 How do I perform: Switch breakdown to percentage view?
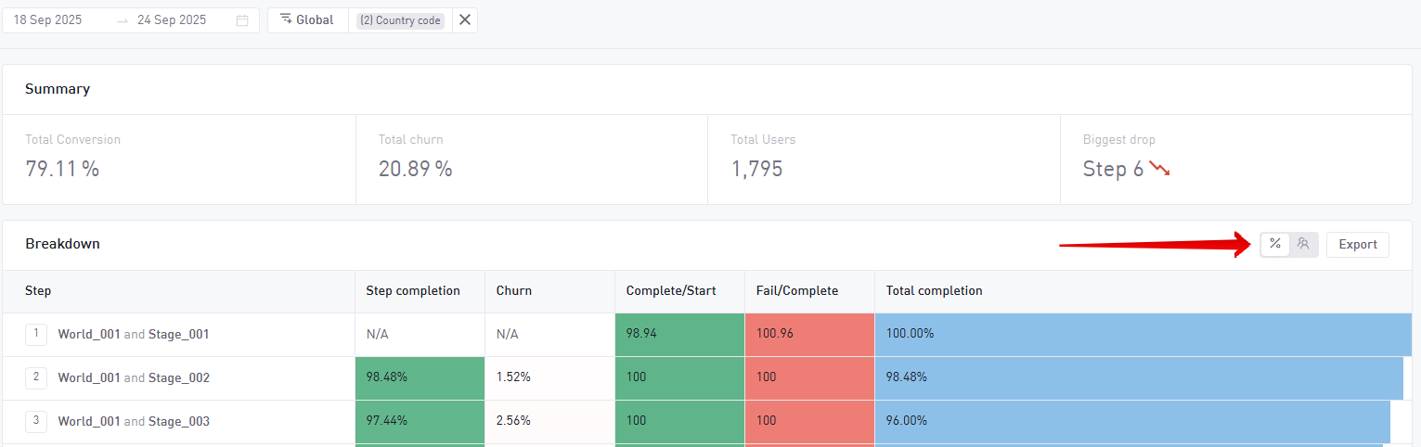coord(1275,244)
